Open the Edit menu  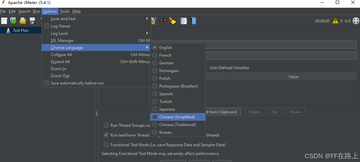pyautogui.click(x=12, y=11)
